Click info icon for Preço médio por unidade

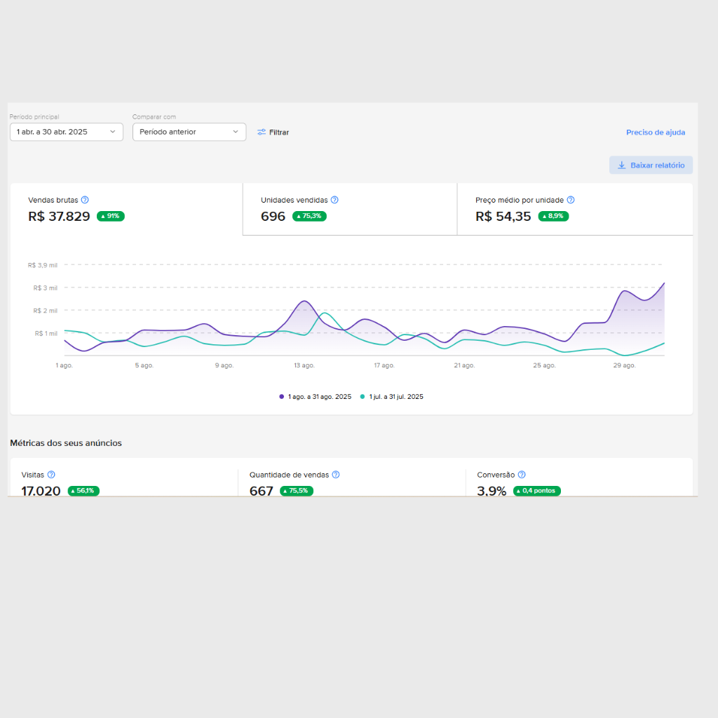point(571,200)
